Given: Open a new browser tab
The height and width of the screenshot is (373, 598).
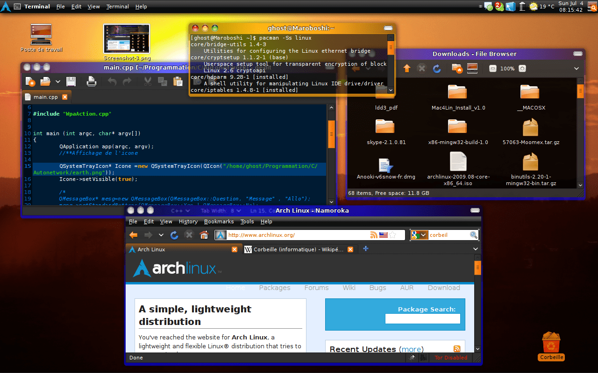Looking at the screenshot, I should (x=366, y=249).
